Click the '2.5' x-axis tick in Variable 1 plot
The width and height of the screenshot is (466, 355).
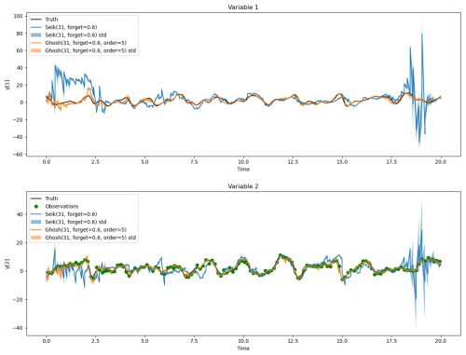(x=95, y=162)
